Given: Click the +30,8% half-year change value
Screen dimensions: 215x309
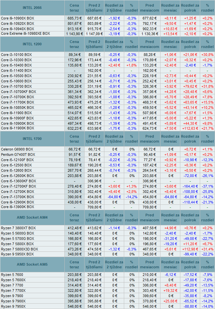Looking at the screenshot, I should tap(207, 55).
